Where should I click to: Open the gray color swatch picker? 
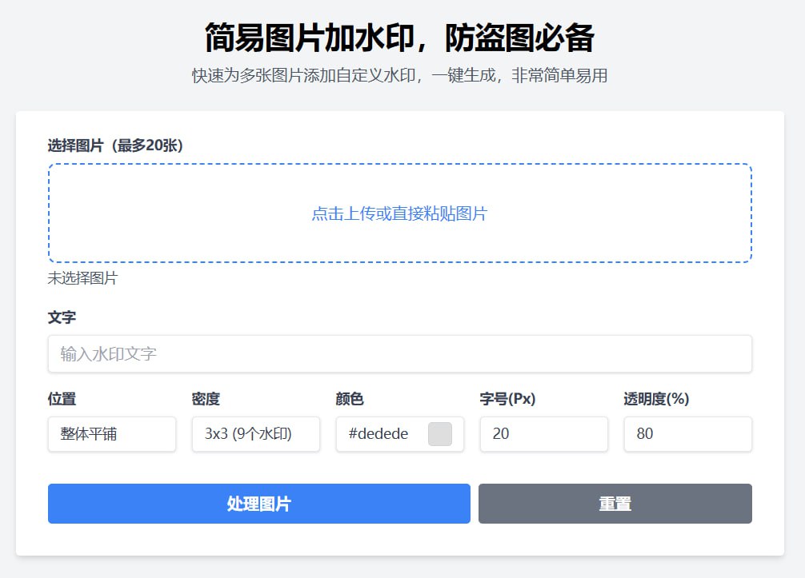[440, 434]
